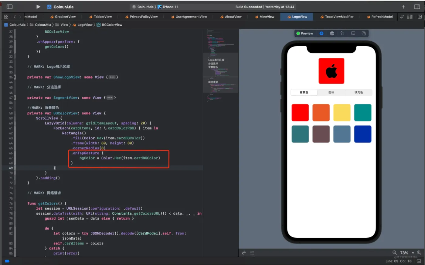Expand the folded ShowLogoView ribbon arrow
Viewport: 425px width, 265px height.
tap(15, 77)
